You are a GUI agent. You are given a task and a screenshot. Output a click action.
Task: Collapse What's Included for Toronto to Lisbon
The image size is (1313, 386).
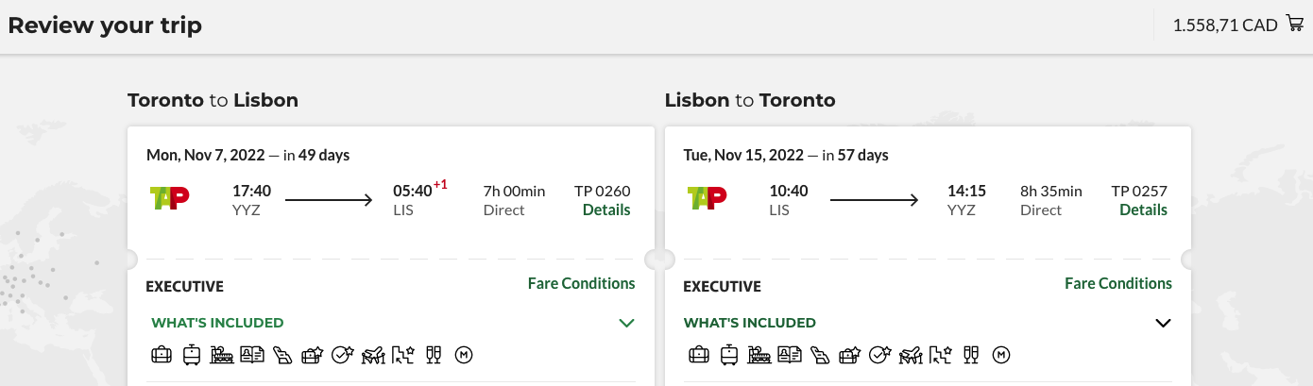point(625,323)
